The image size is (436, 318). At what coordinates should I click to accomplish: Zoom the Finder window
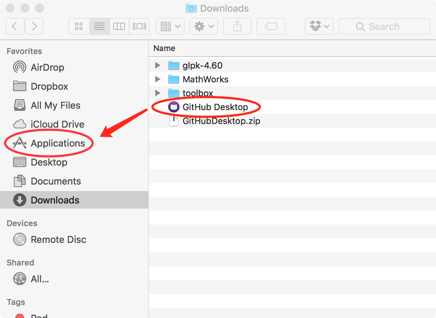(x=39, y=8)
